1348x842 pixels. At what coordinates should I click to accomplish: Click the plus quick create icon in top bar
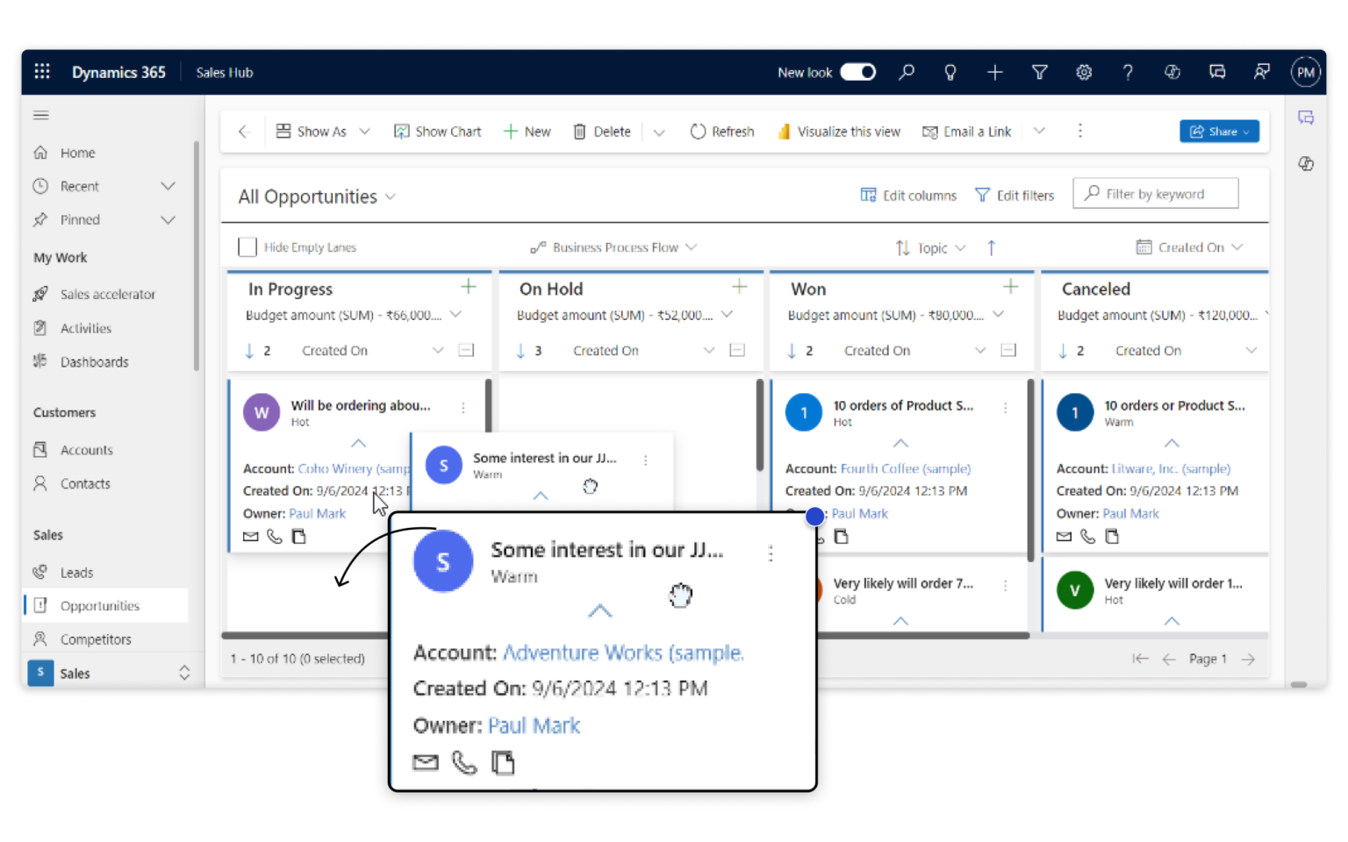click(994, 73)
